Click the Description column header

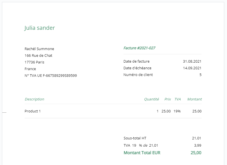tap(34, 99)
